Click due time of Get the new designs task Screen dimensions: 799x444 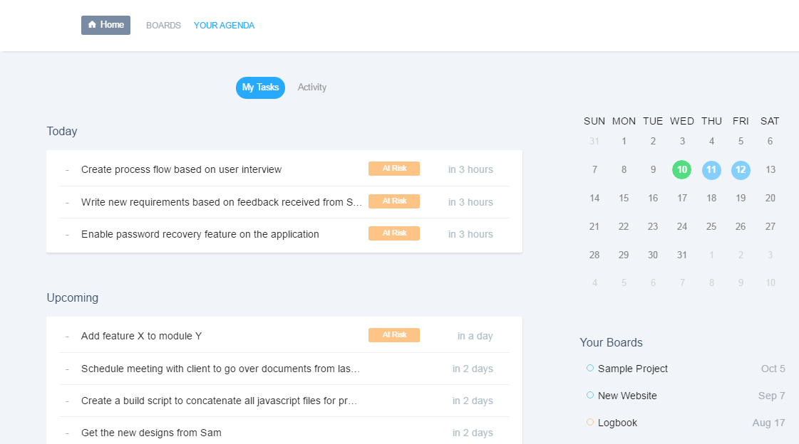click(473, 433)
